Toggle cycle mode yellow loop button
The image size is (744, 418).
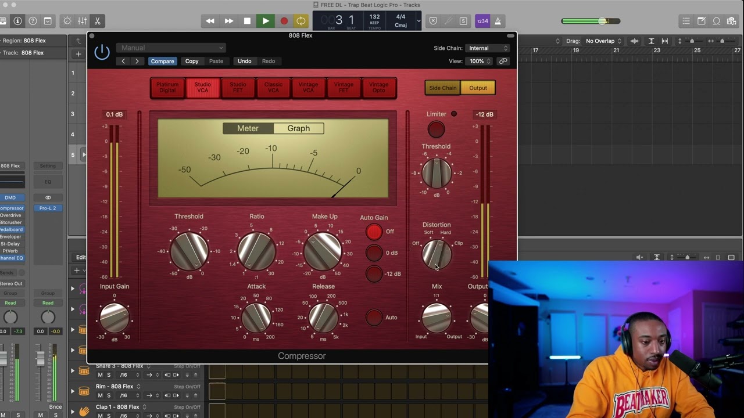tap(301, 21)
